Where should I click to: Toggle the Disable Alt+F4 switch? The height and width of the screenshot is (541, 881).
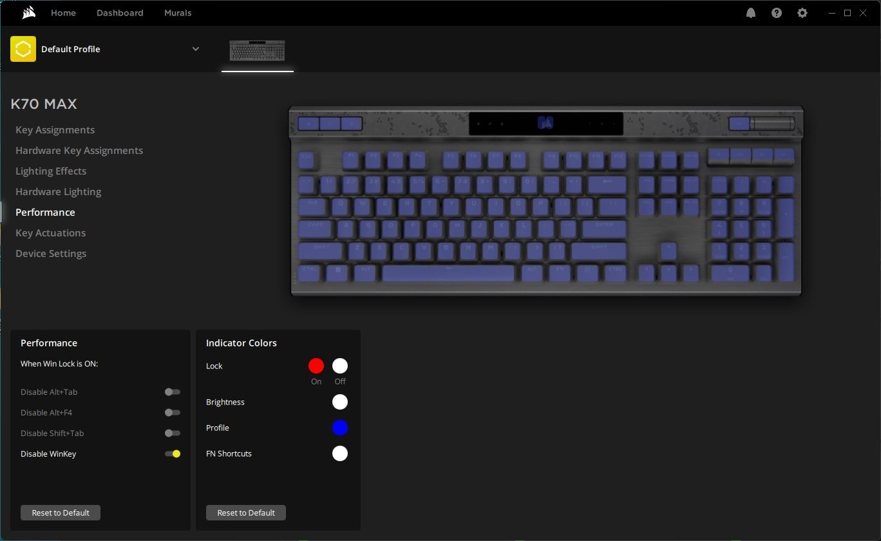pos(172,412)
